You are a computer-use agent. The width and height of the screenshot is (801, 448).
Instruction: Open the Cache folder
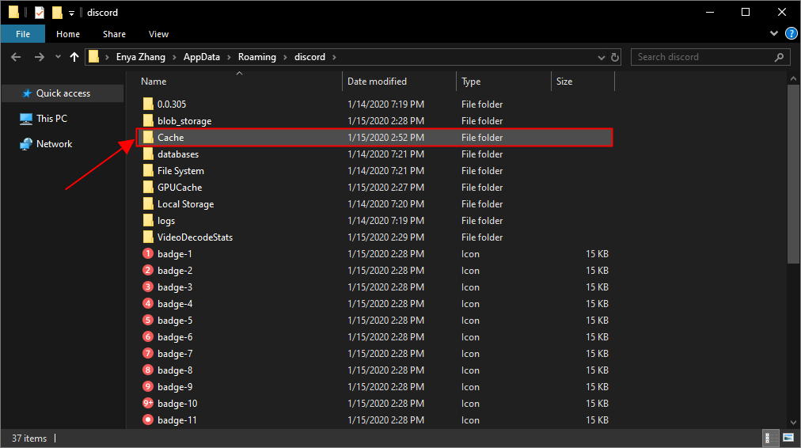tap(170, 138)
